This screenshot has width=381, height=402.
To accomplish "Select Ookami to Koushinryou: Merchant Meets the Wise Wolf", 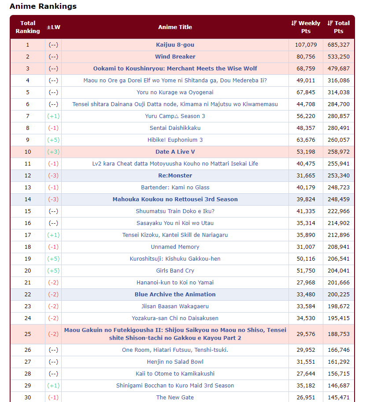I will tap(175, 68).
